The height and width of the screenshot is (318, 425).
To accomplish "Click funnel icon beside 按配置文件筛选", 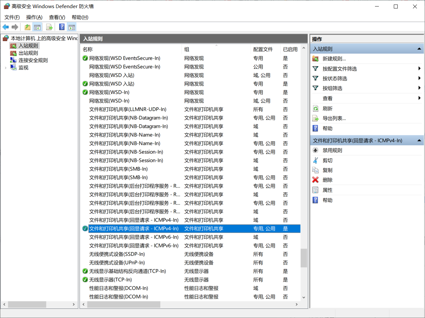I will [x=316, y=68].
